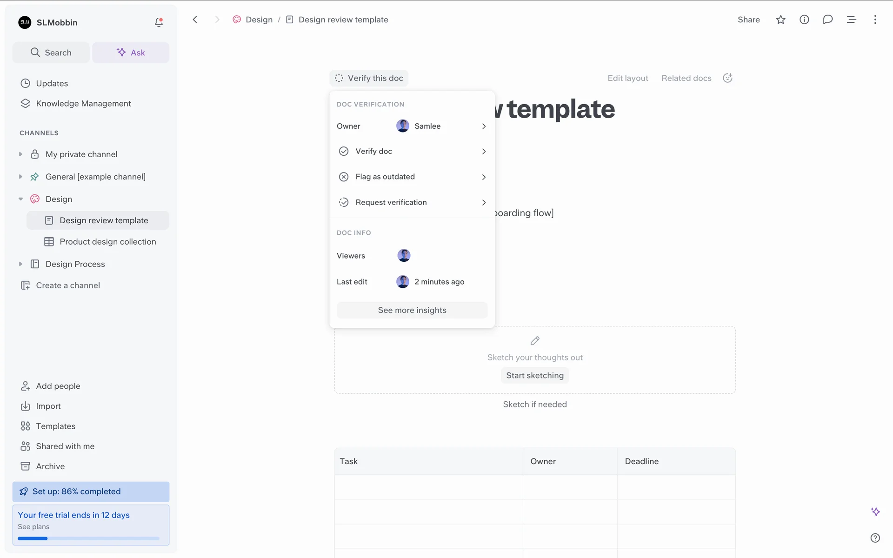Image resolution: width=893 pixels, height=558 pixels.
Task: Expand the My private channel tree
Action: pyautogui.click(x=20, y=154)
